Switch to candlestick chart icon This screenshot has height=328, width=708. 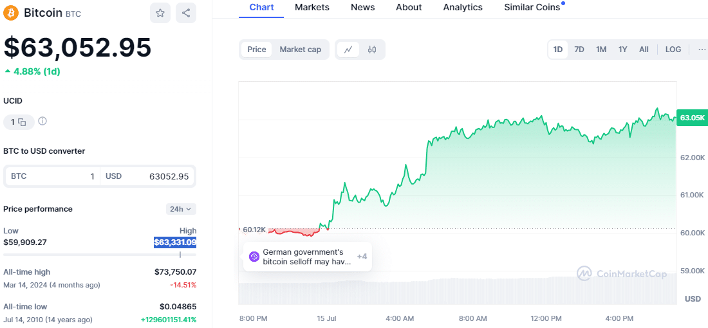[x=372, y=50]
